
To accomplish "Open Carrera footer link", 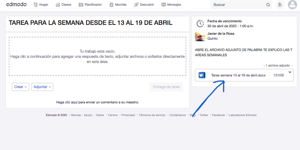I will 113,115.
